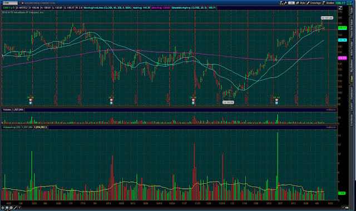356x211 pixels.
Task: Click the lower red horizontal price level line
Action: coord(169,29)
